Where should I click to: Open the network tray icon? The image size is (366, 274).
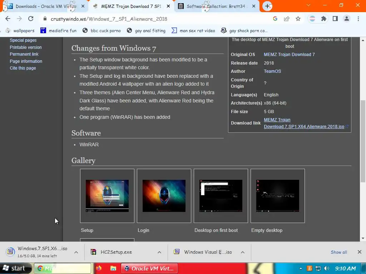[x=318, y=268]
